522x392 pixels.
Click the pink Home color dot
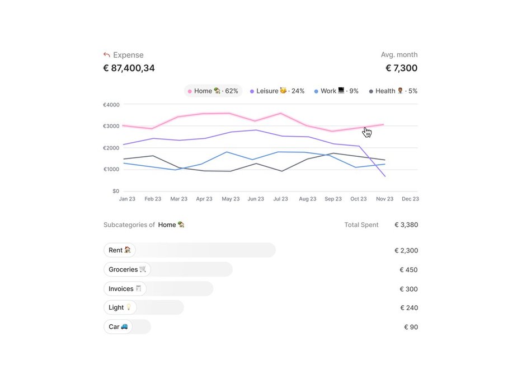coord(190,91)
